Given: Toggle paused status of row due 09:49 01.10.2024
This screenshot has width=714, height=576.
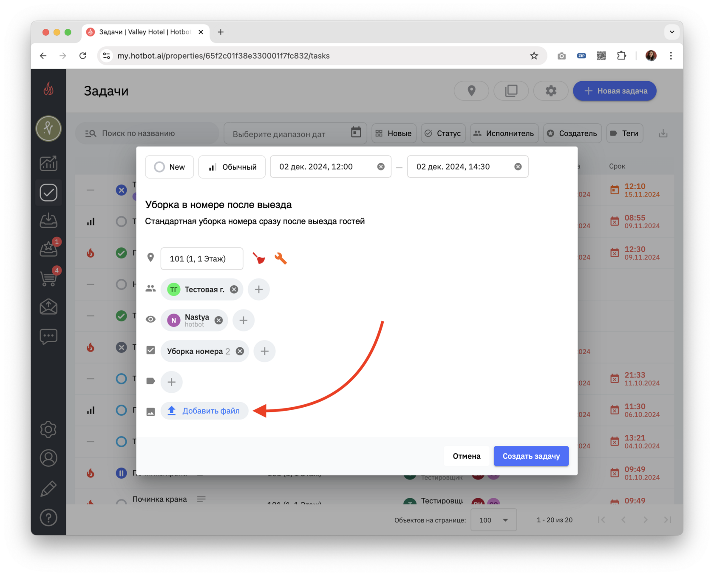Looking at the screenshot, I should pyautogui.click(x=121, y=473).
